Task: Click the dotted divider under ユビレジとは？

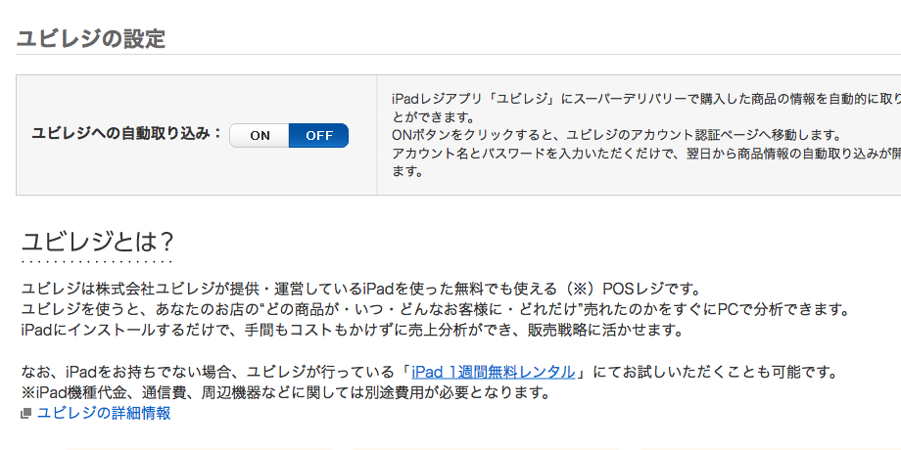Action: tap(97, 262)
